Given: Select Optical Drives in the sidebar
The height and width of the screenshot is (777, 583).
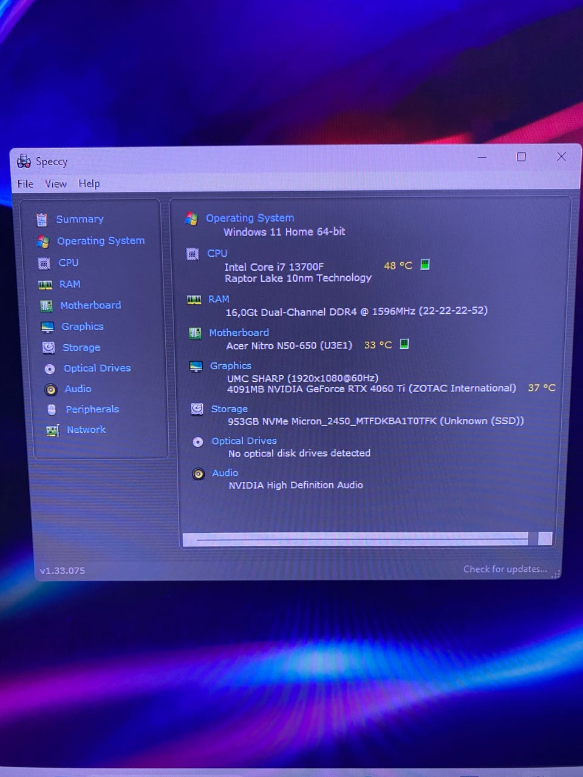Looking at the screenshot, I should click(97, 368).
